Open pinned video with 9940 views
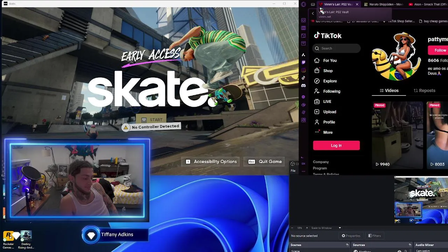This screenshot has width=448, height=252. (398, 135)
